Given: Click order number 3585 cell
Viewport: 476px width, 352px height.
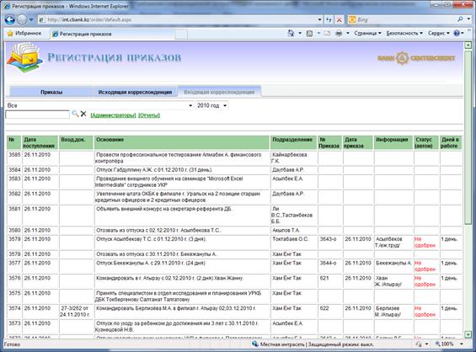Looking at the screenshot, I should pos(14,157).
